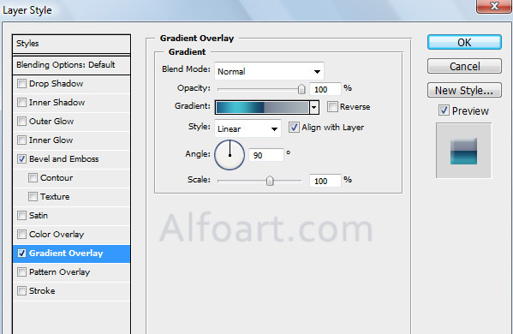Click the gradient preview thumbnail
This screenshot has width=513, height=334.
(463, 151)
